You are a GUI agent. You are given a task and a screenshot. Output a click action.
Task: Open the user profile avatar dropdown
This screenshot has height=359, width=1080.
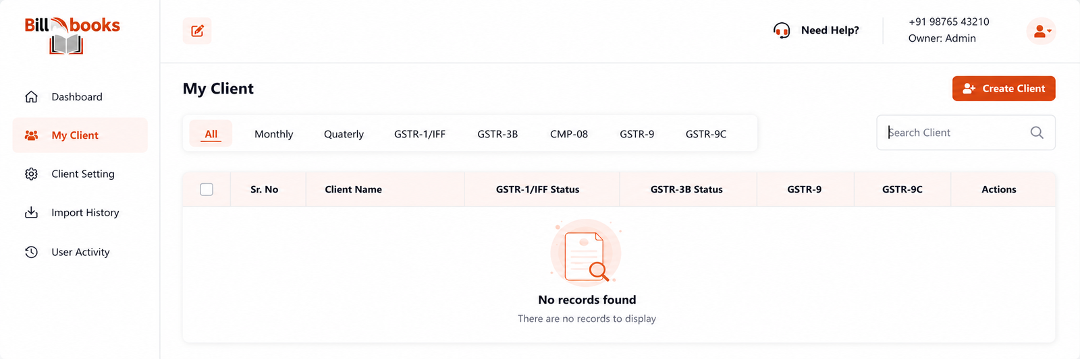pyautogui.click(x=1041, y=31)
